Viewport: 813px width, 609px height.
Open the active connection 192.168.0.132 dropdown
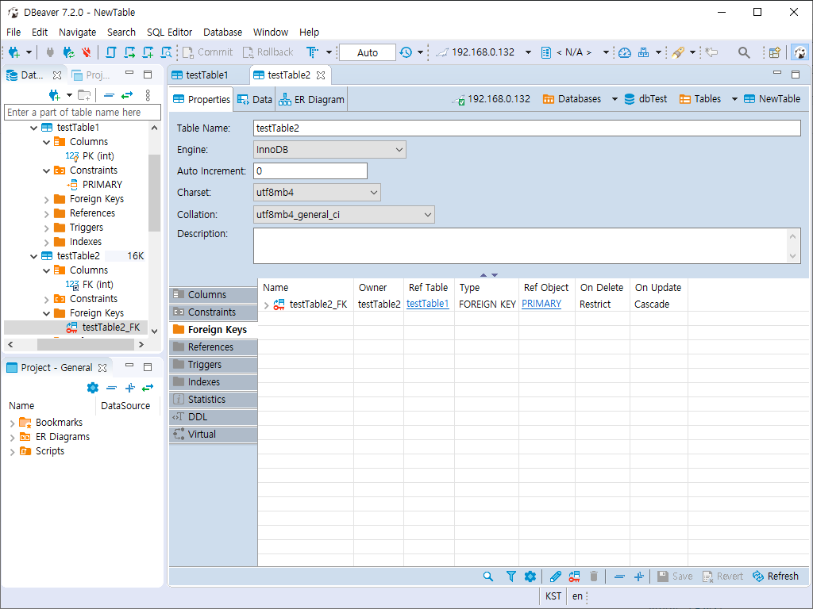(528, 52)
